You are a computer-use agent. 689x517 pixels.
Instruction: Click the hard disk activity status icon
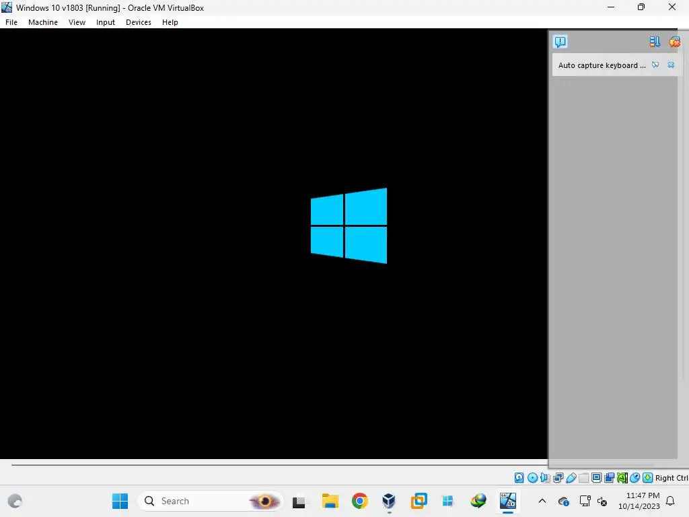click(x=519, y=478)
